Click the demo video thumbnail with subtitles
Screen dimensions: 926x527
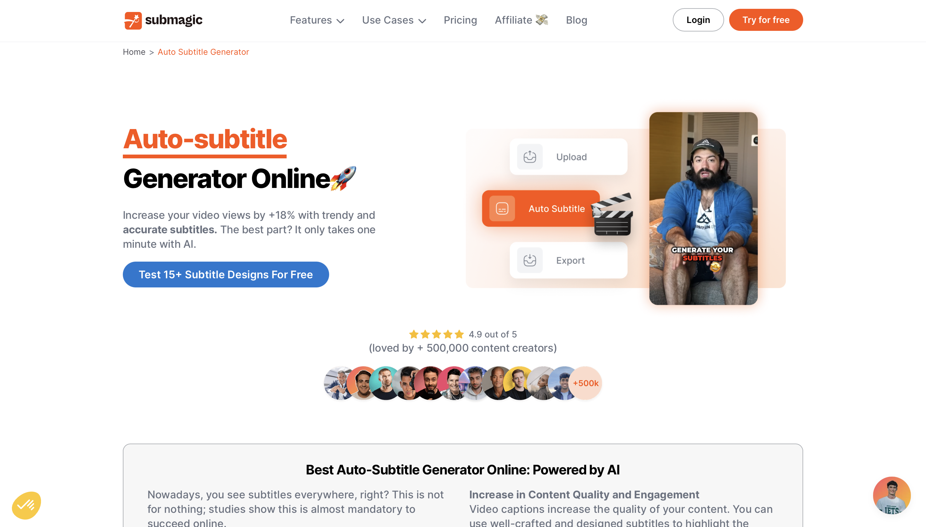703,208
